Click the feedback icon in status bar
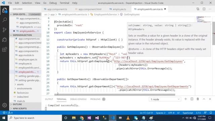 205,113
